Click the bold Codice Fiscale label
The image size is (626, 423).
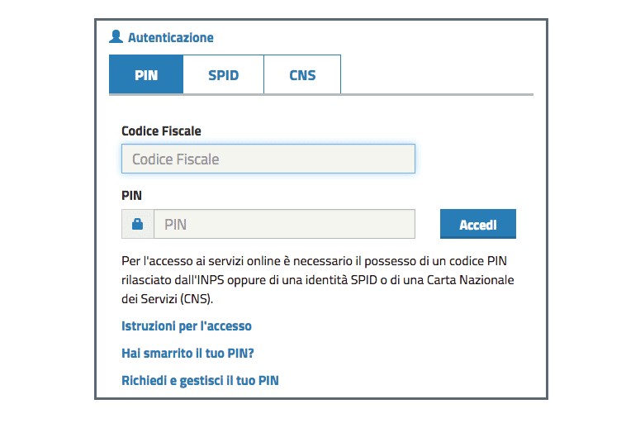tap(161, 131)
